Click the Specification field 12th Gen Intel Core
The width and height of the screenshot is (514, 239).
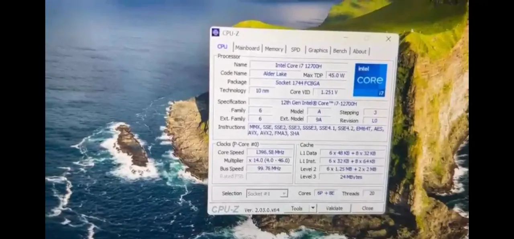click(x=318, y=103)
